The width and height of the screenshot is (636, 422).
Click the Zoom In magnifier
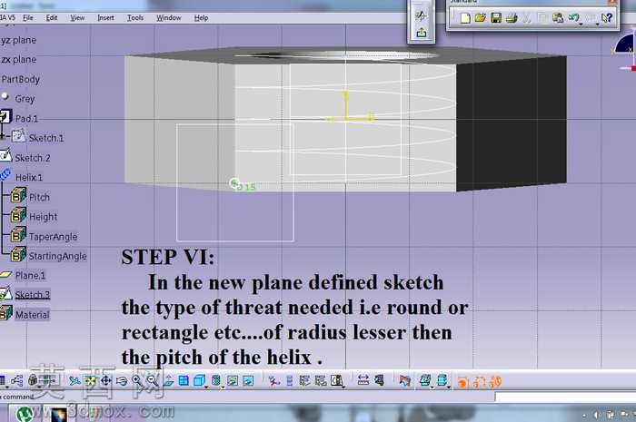pyautogui.click(x=137, y=380)
